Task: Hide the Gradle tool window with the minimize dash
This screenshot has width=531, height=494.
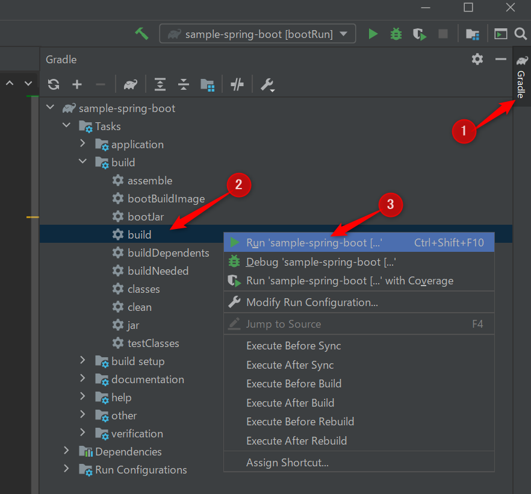Action: [x=500, y=59]
